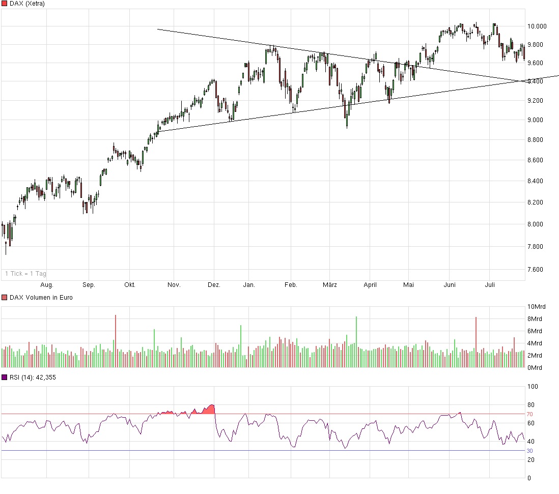Click the 10.000 price axis label
This screenshot has height=494, width=559.
537,26
